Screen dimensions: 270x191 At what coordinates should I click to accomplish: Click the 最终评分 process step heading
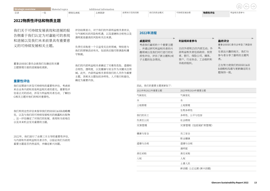click(224, 41)
